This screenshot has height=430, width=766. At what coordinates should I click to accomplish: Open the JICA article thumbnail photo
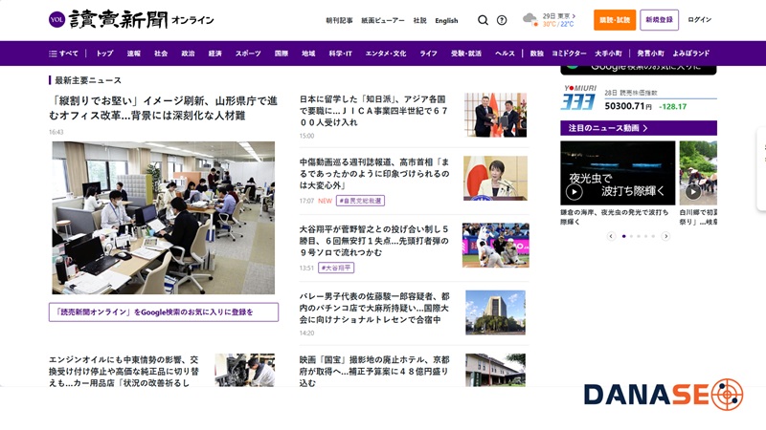point(495,115)
